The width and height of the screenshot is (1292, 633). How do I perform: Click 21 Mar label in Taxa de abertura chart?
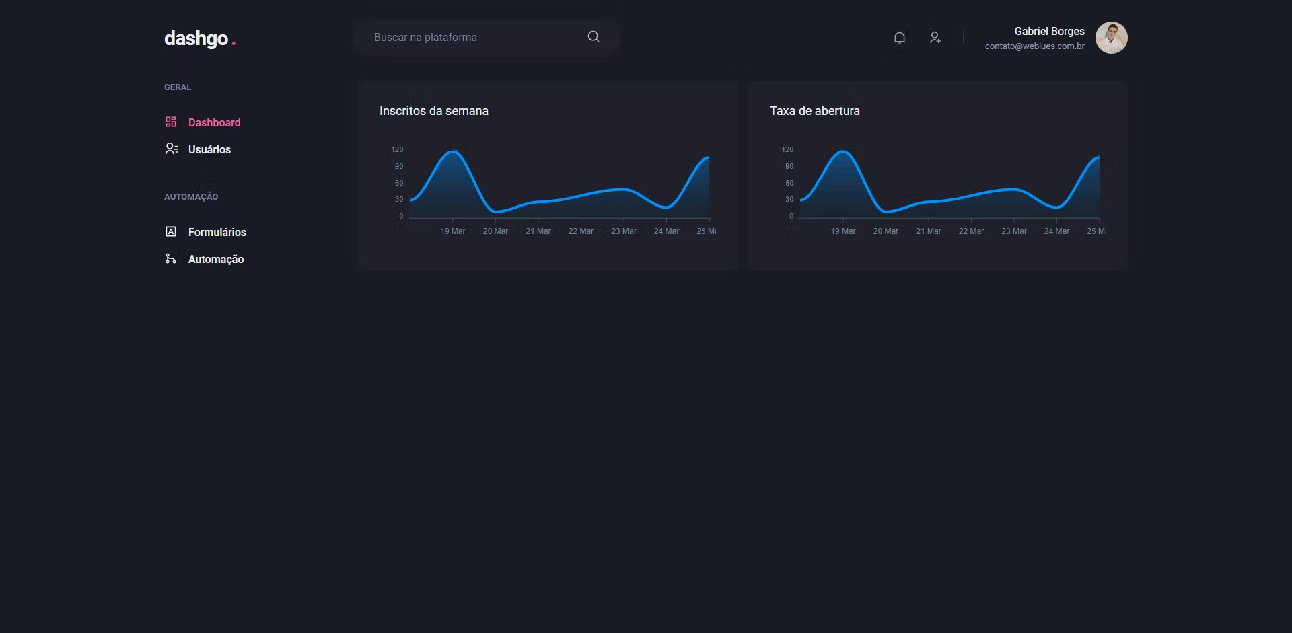point(929,231)
